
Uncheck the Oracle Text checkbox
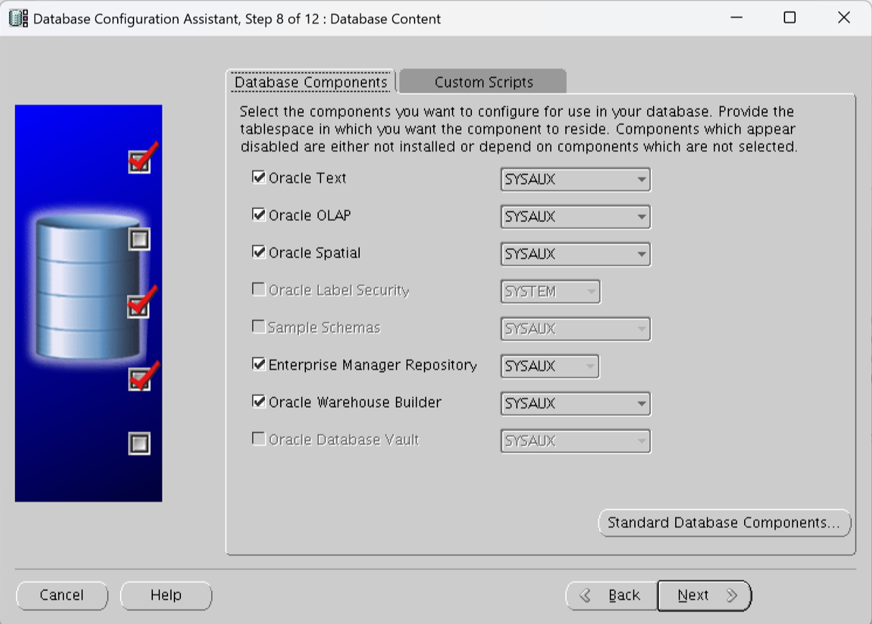coord(259,177)
